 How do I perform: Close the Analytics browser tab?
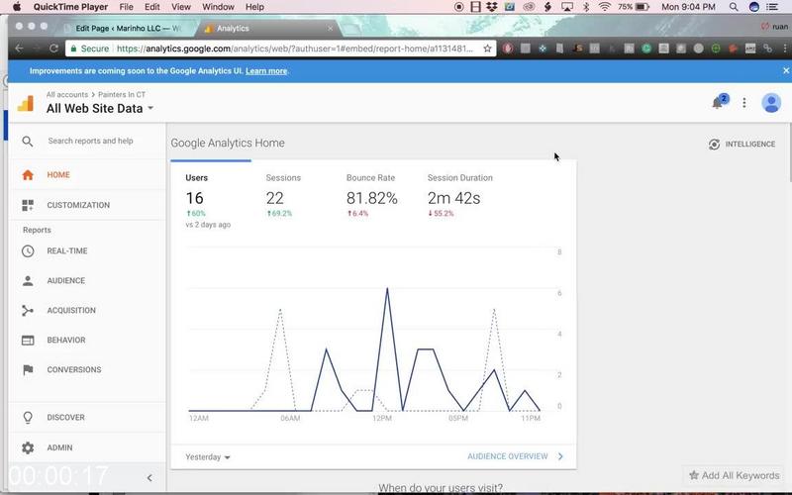[330, 29]
